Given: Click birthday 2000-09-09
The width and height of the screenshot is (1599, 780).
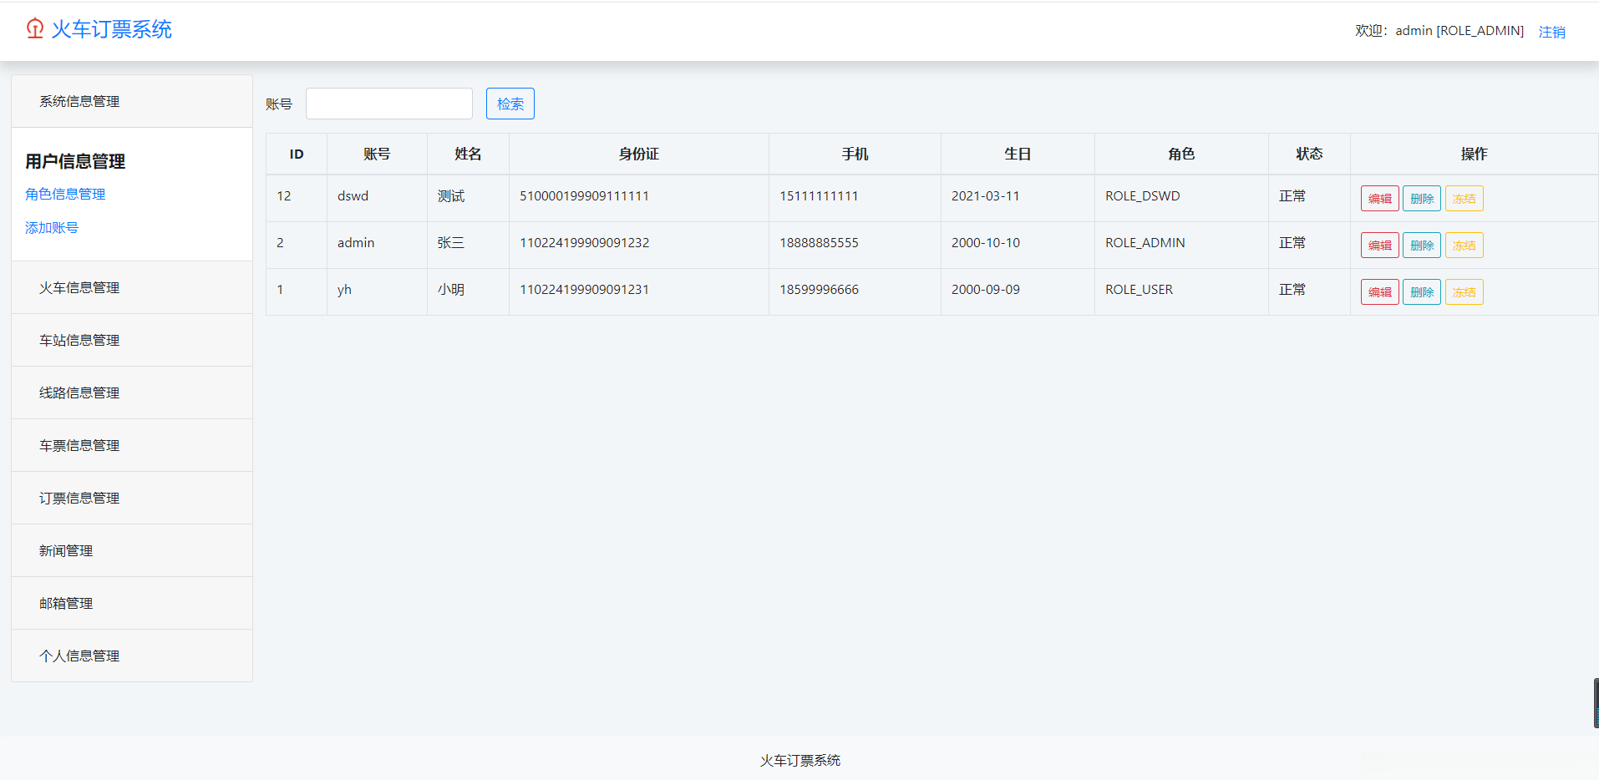Looking at the screenshot, I should pos(986,290).
